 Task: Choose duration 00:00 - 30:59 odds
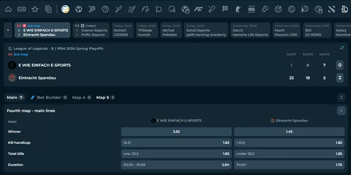click(176, 165)
